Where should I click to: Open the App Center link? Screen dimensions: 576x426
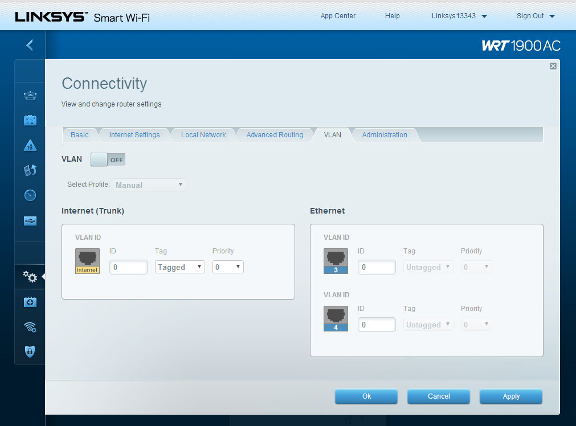(x=338, y=16)
